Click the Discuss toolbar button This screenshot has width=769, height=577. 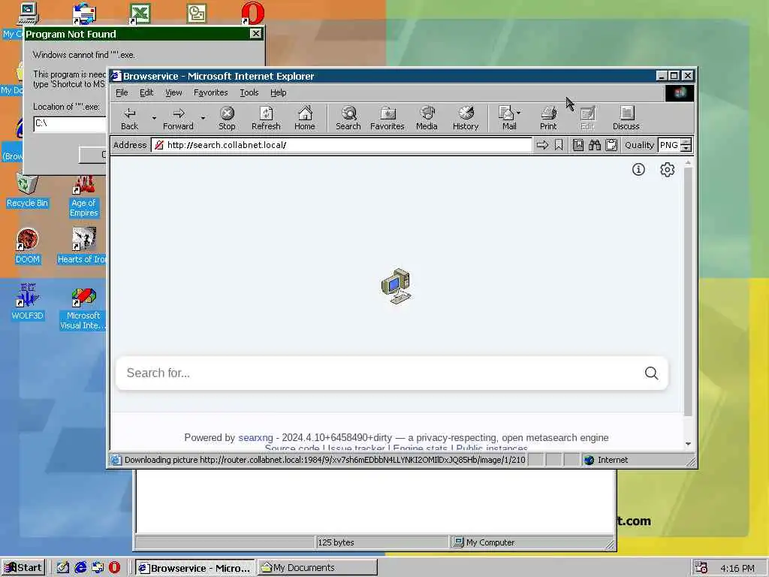point(626,118)
